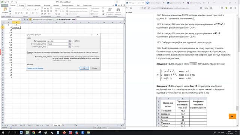
Task: Confirm formula entry with the checkmark icon
Action: [27, 19]
